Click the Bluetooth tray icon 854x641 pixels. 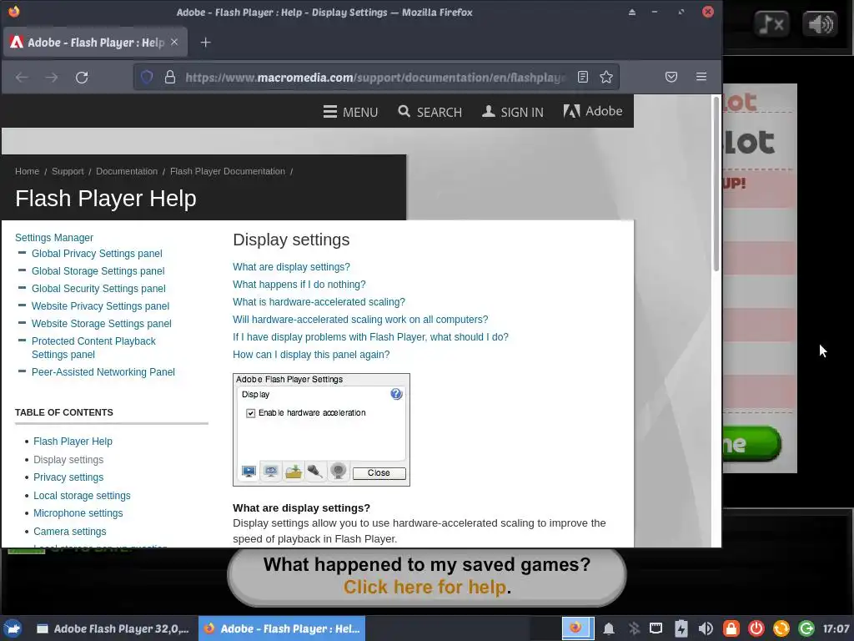click(634, 629)
